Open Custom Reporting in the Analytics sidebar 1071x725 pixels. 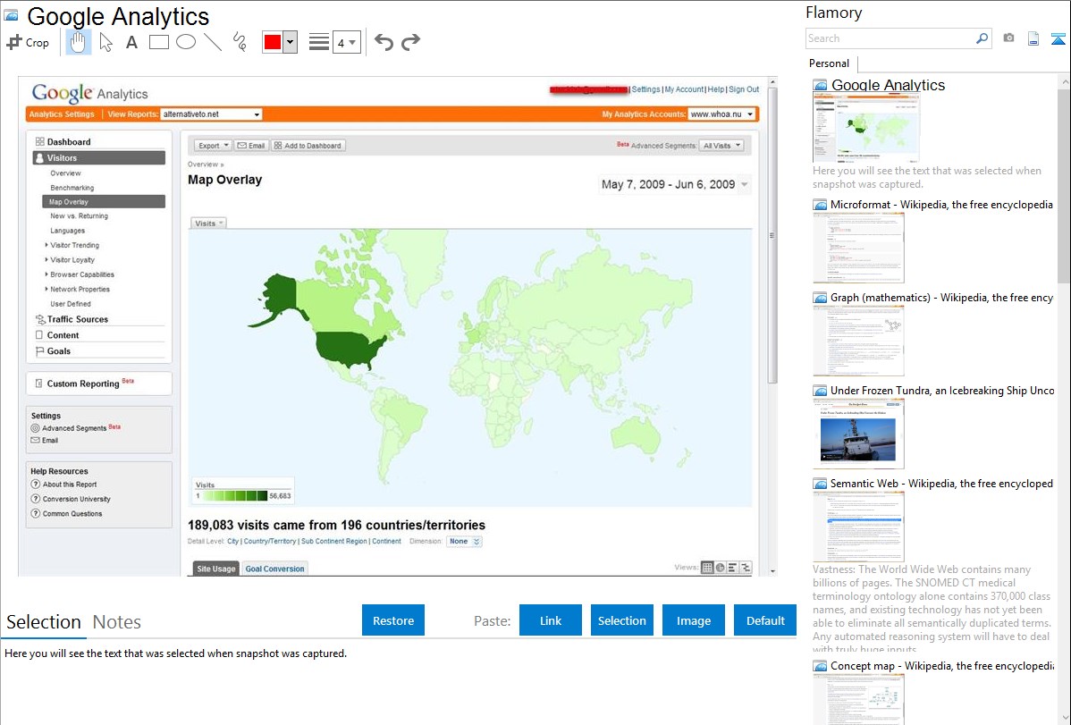tap(82, 384)
